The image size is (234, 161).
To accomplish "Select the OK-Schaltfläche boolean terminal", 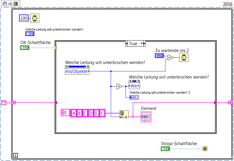I will (x=25, y=48).
